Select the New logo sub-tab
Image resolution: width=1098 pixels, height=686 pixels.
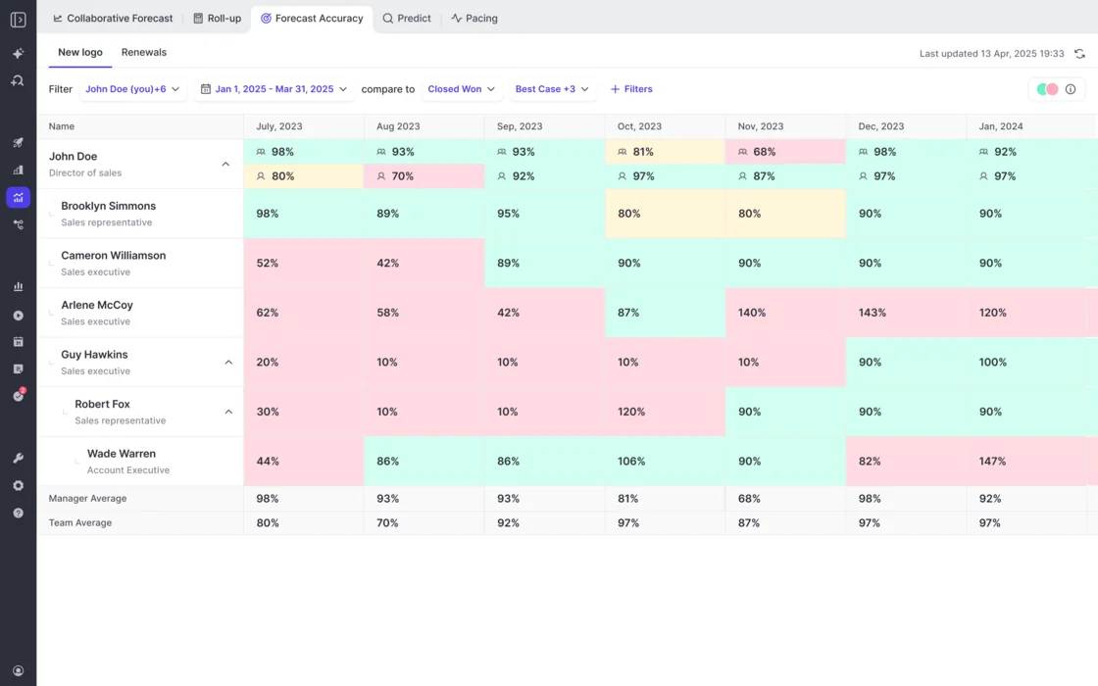point(79,53)
